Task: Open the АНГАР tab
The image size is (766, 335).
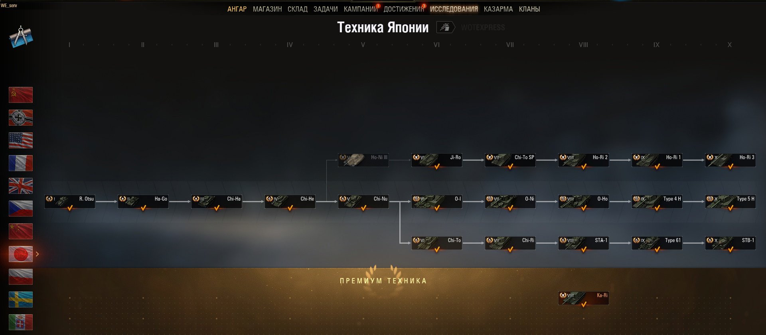Action: [237, 9]
